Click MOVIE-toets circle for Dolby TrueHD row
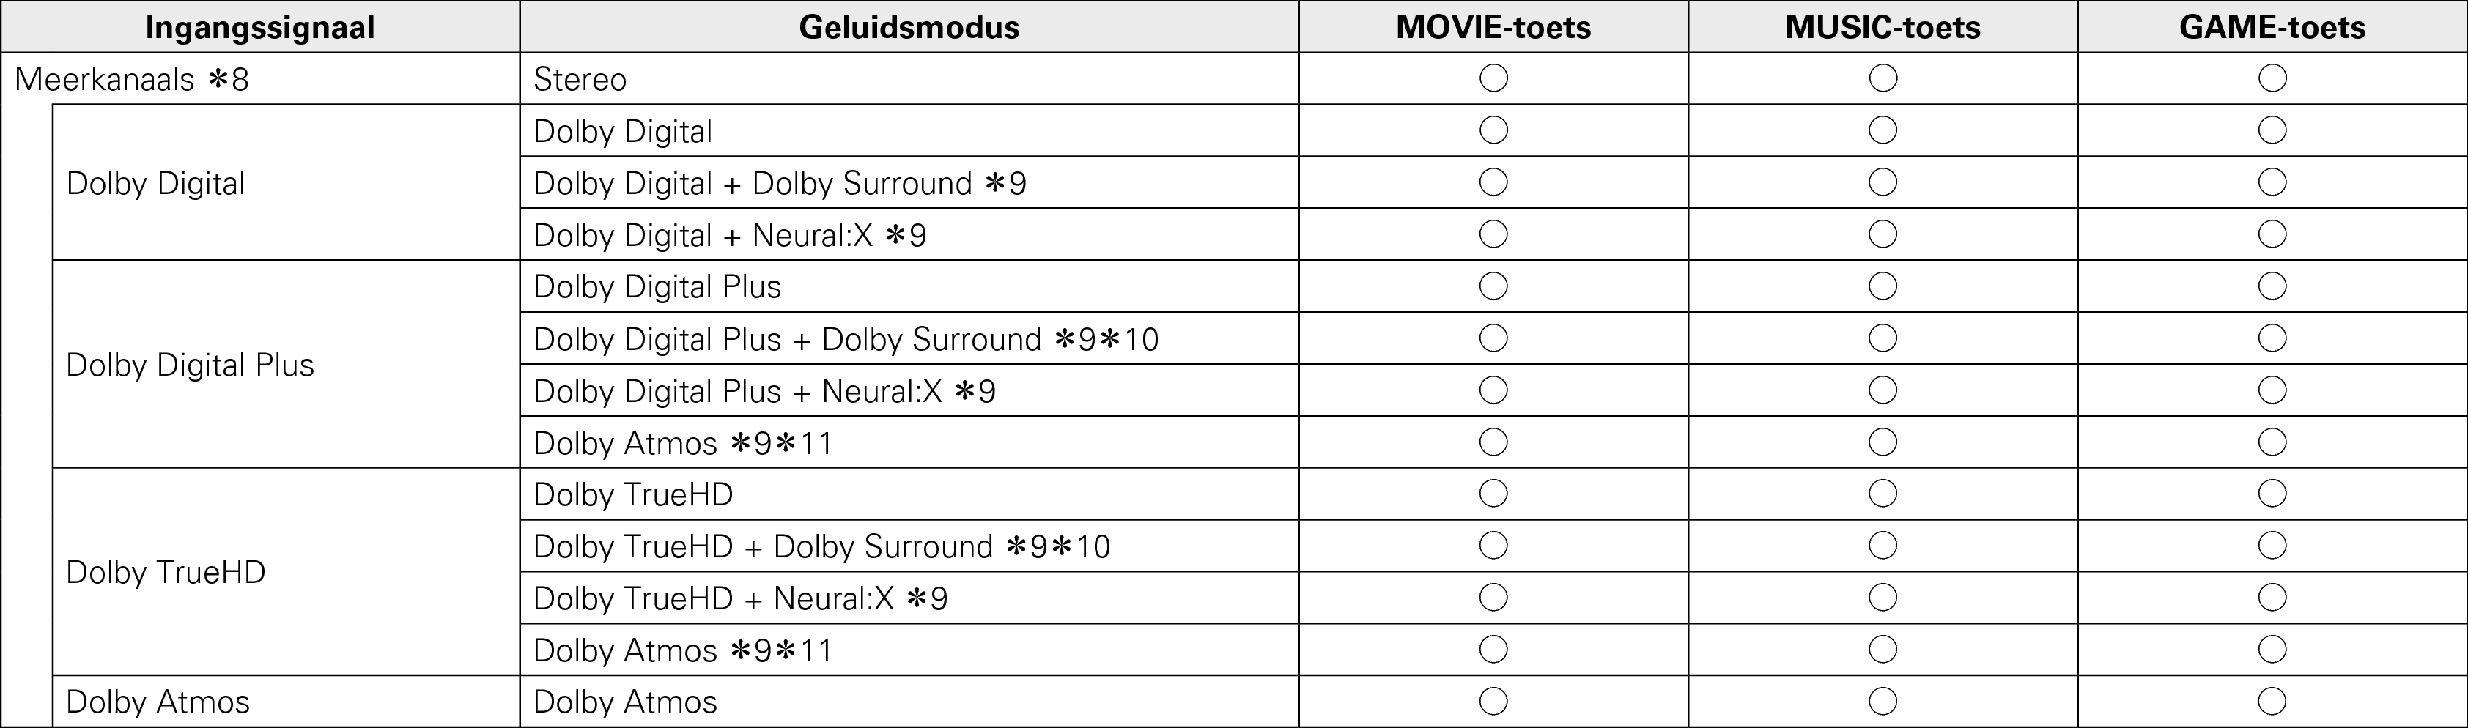This screenshot has height=728, width=2468. [1493, 494]
